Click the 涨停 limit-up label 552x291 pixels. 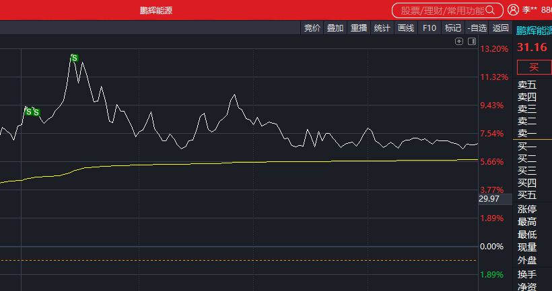coord(527,209)
